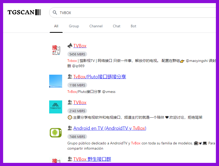Open Android en TV (AndroidTV y TvBox) link
219x166 pixels.
point(110,128)
